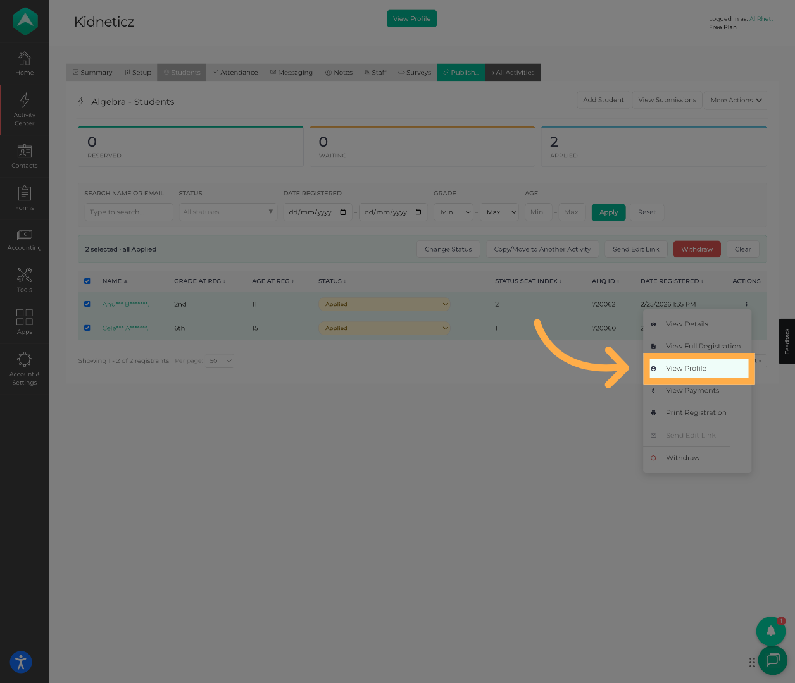Reset the filters

pos(647,212)
